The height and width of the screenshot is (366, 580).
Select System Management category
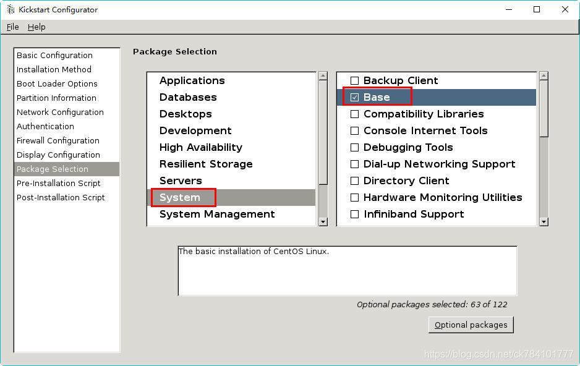231,214
